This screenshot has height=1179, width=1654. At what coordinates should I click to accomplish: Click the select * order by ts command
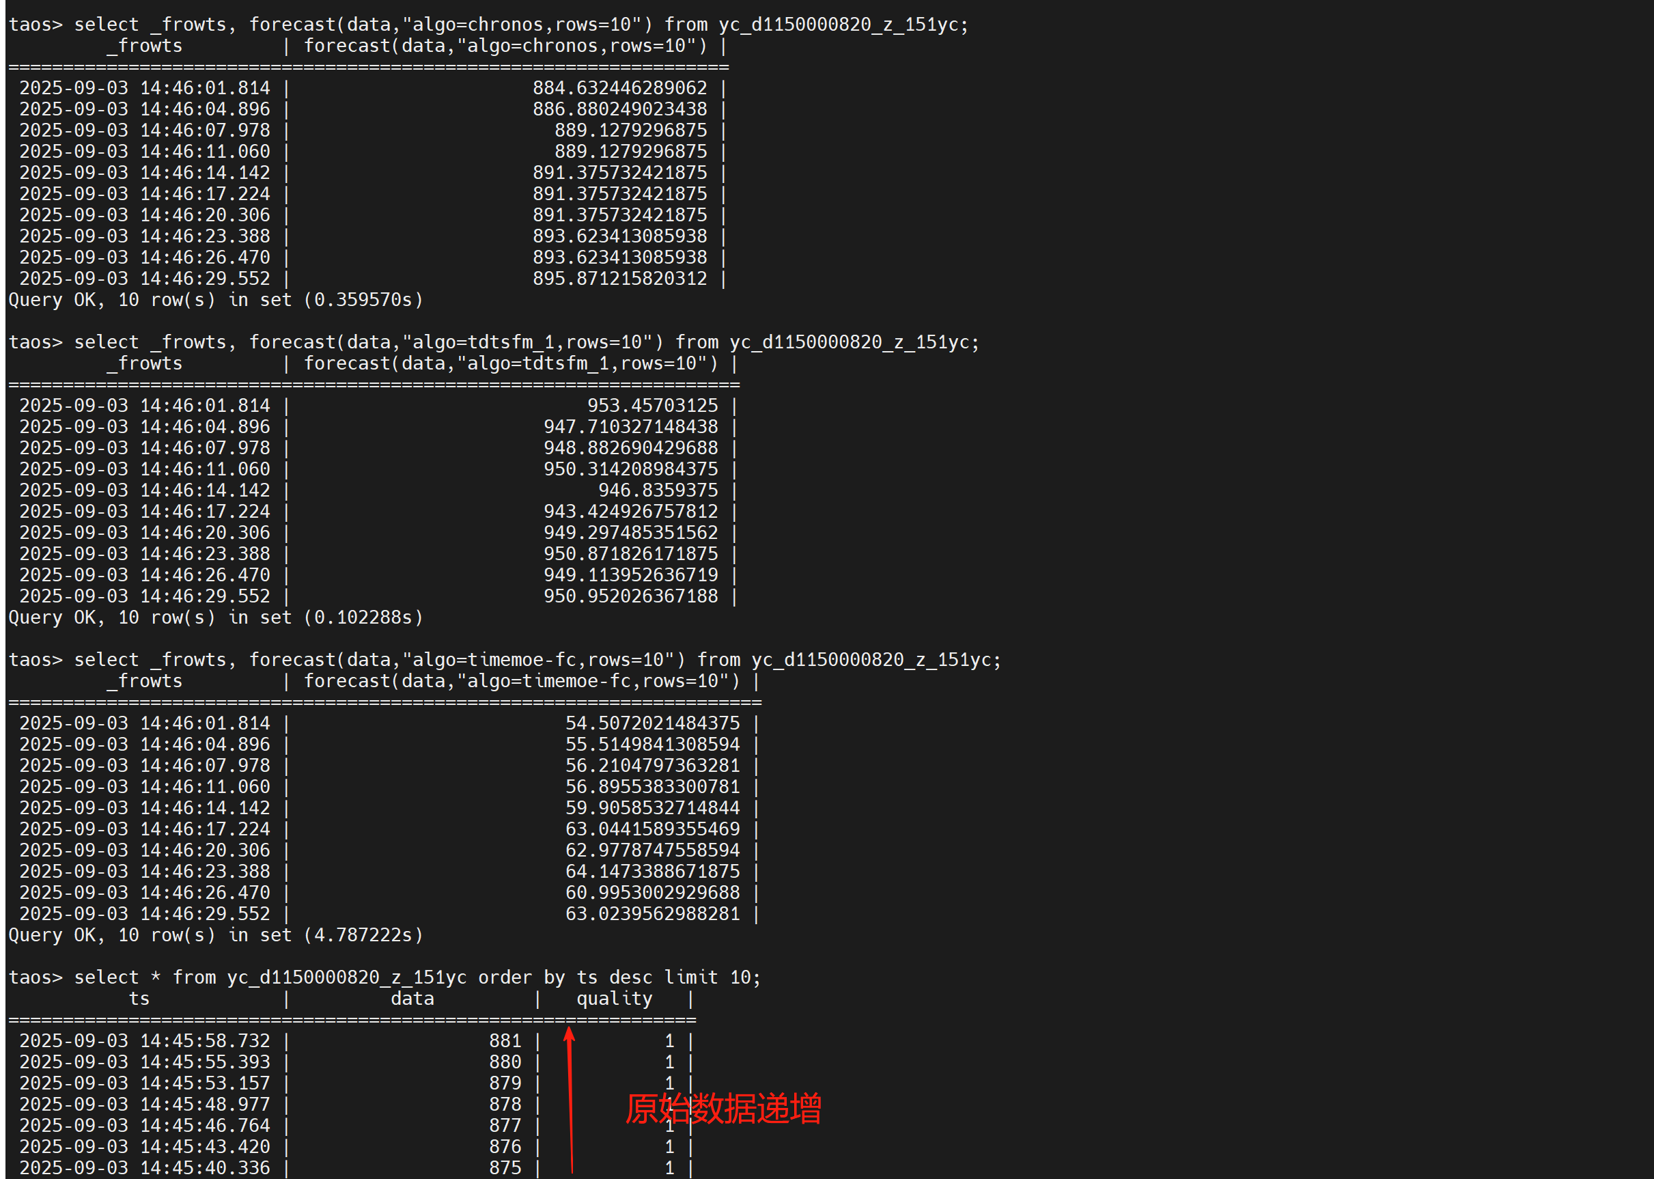384,978
